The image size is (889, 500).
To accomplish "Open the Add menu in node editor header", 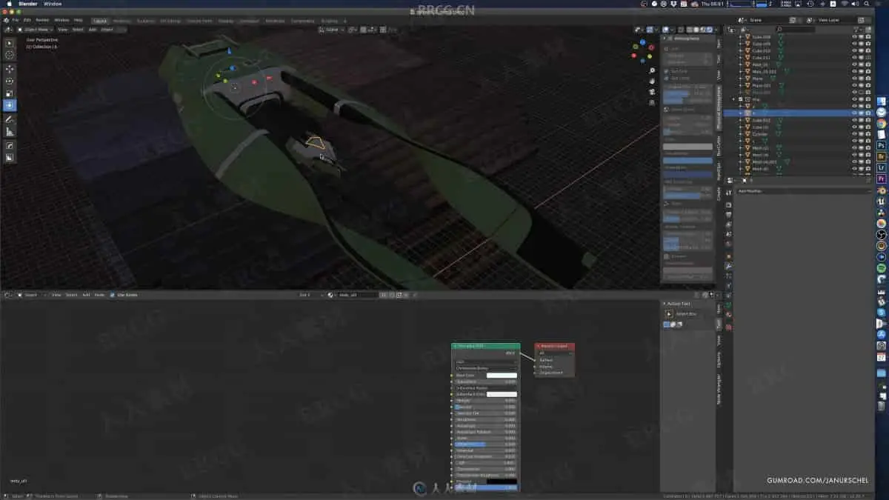I will tap(85, 295).
